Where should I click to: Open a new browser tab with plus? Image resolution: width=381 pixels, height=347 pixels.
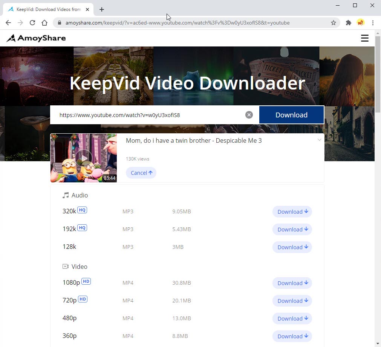[x=102, y=9]
